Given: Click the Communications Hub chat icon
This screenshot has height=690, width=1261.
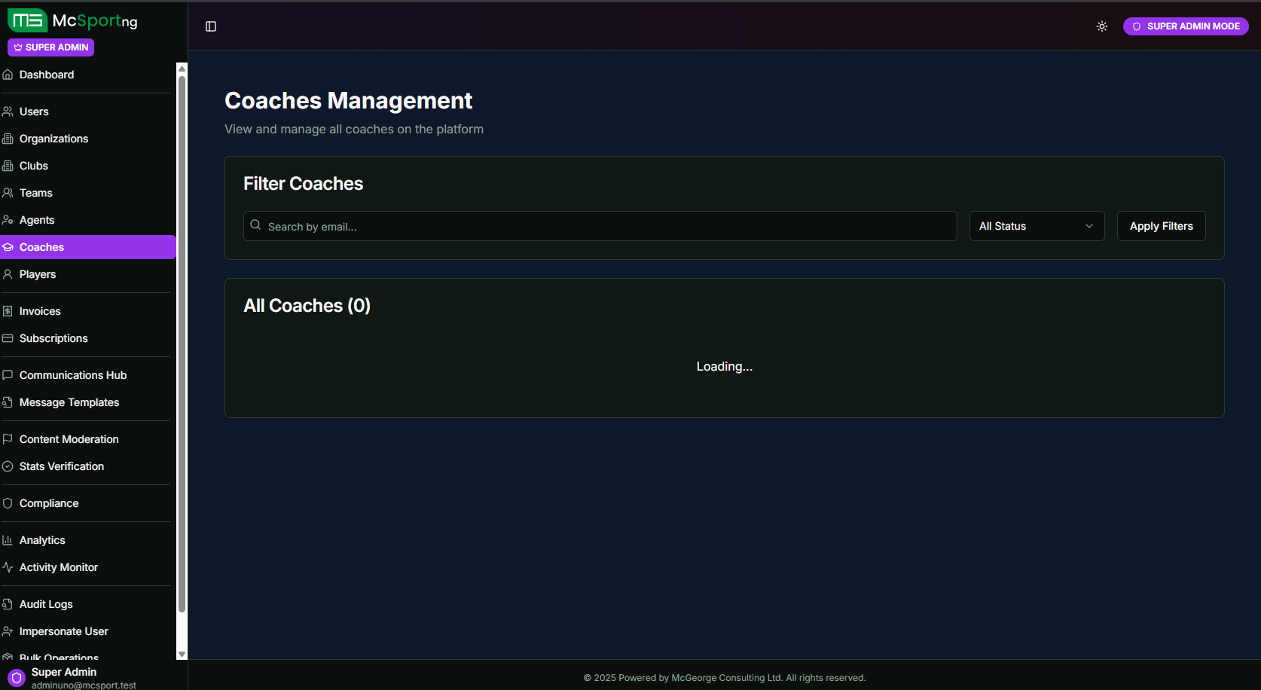Looking at the screenshot, I should click(x=8, y=375).
